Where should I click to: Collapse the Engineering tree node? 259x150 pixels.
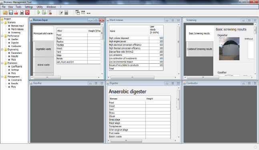pos(2,49)
